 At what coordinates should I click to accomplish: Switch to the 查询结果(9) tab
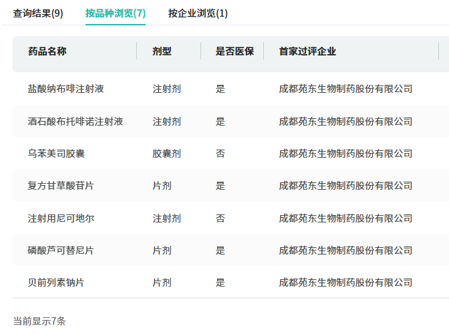coord(38,13)
